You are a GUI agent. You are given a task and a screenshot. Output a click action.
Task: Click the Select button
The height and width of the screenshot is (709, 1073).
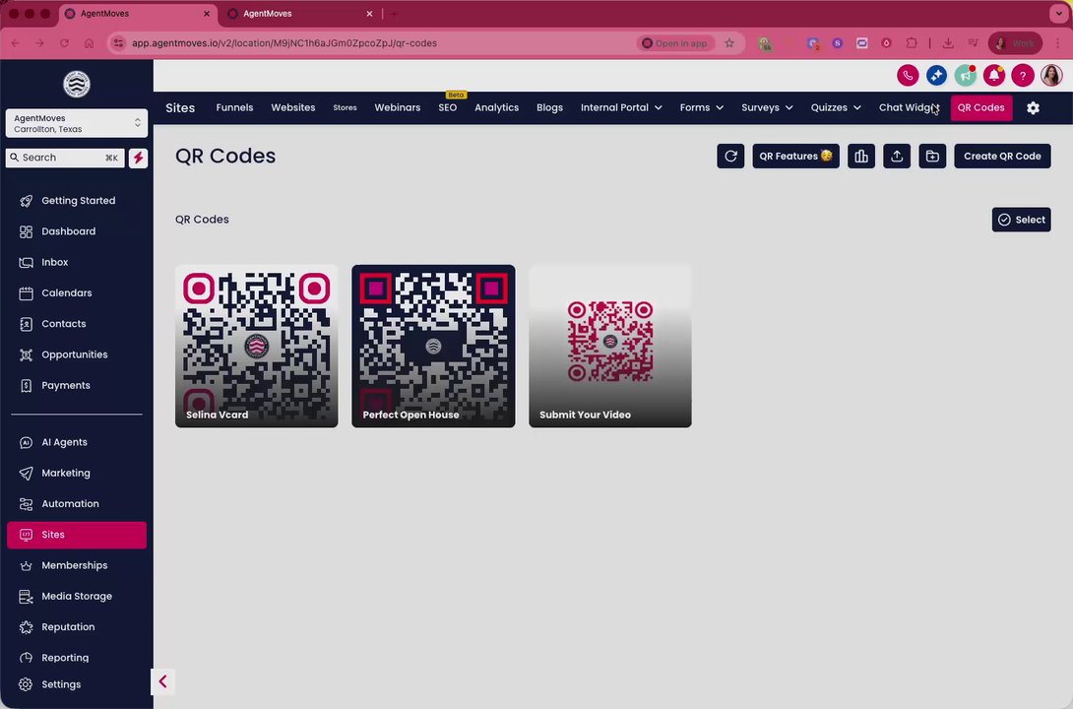pos(1021,220)
